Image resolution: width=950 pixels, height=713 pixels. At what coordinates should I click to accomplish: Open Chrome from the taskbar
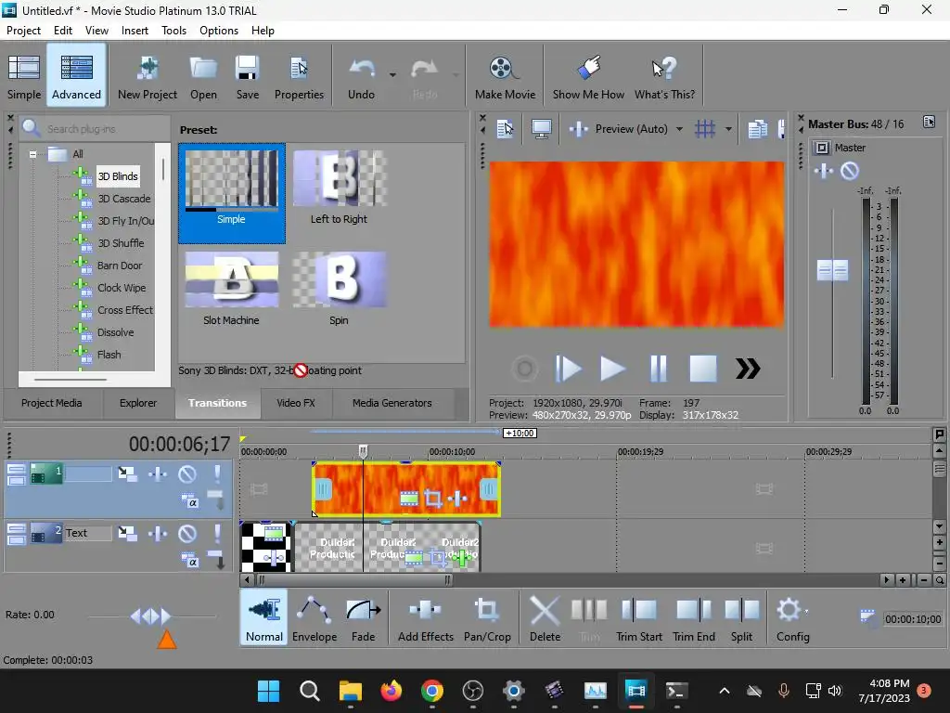pos(432,691)
